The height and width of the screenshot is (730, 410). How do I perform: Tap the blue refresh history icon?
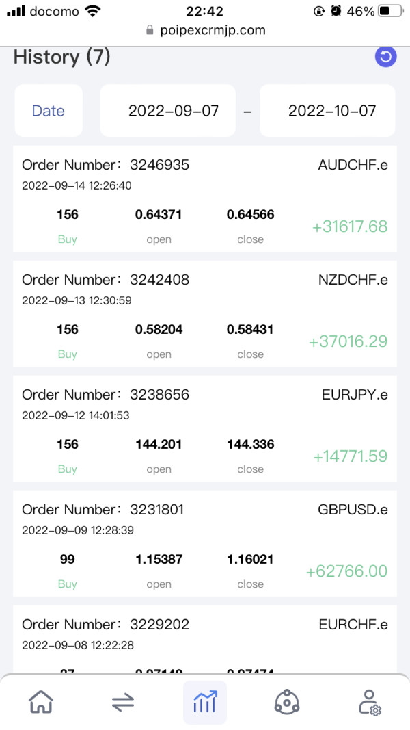point(386,57)
